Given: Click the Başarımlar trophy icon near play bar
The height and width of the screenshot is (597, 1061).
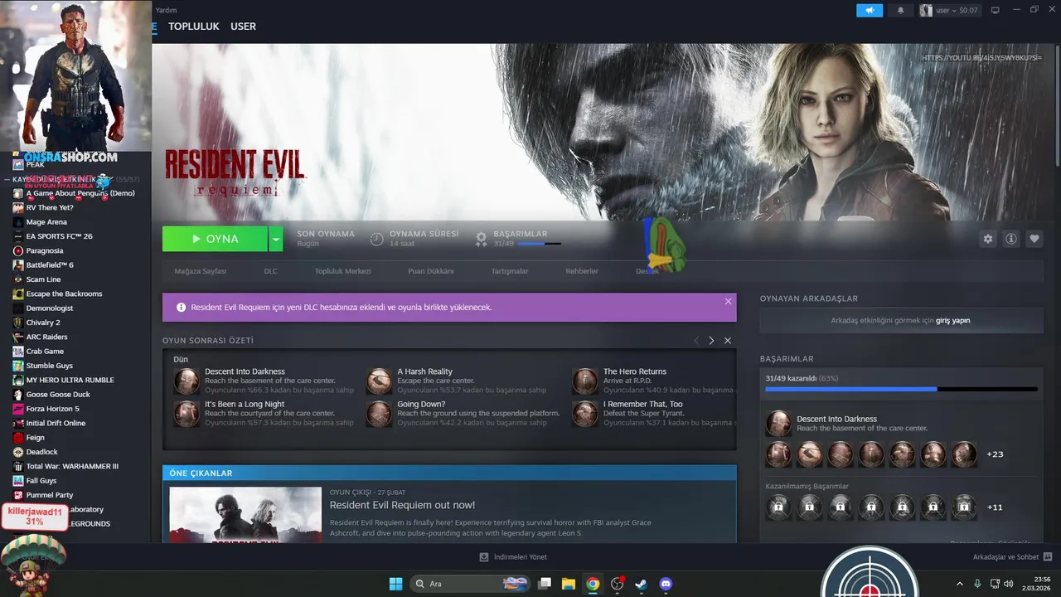Looking at the screenshot, I should tap(481, 239).
